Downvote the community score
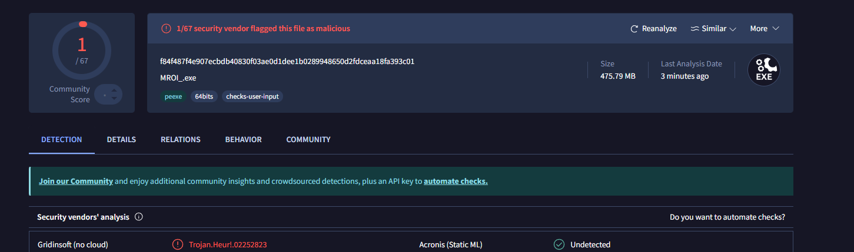 [114, 99]
